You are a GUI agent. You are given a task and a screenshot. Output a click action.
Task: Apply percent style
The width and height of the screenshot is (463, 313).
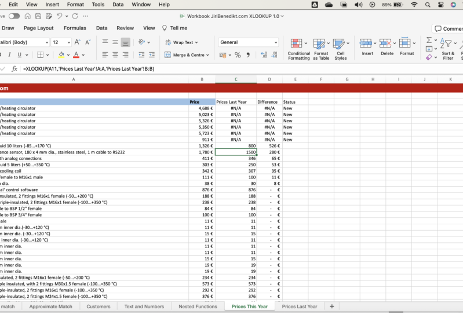(x=238, y=55)
